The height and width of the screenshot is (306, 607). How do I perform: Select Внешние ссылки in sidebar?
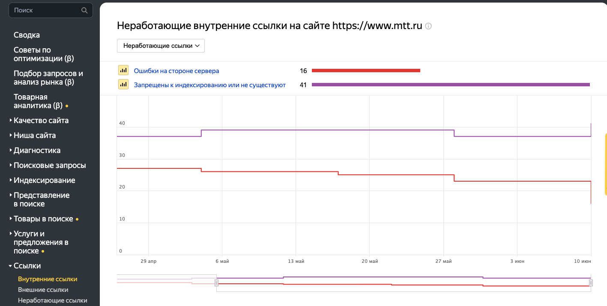tap(43, 290)
